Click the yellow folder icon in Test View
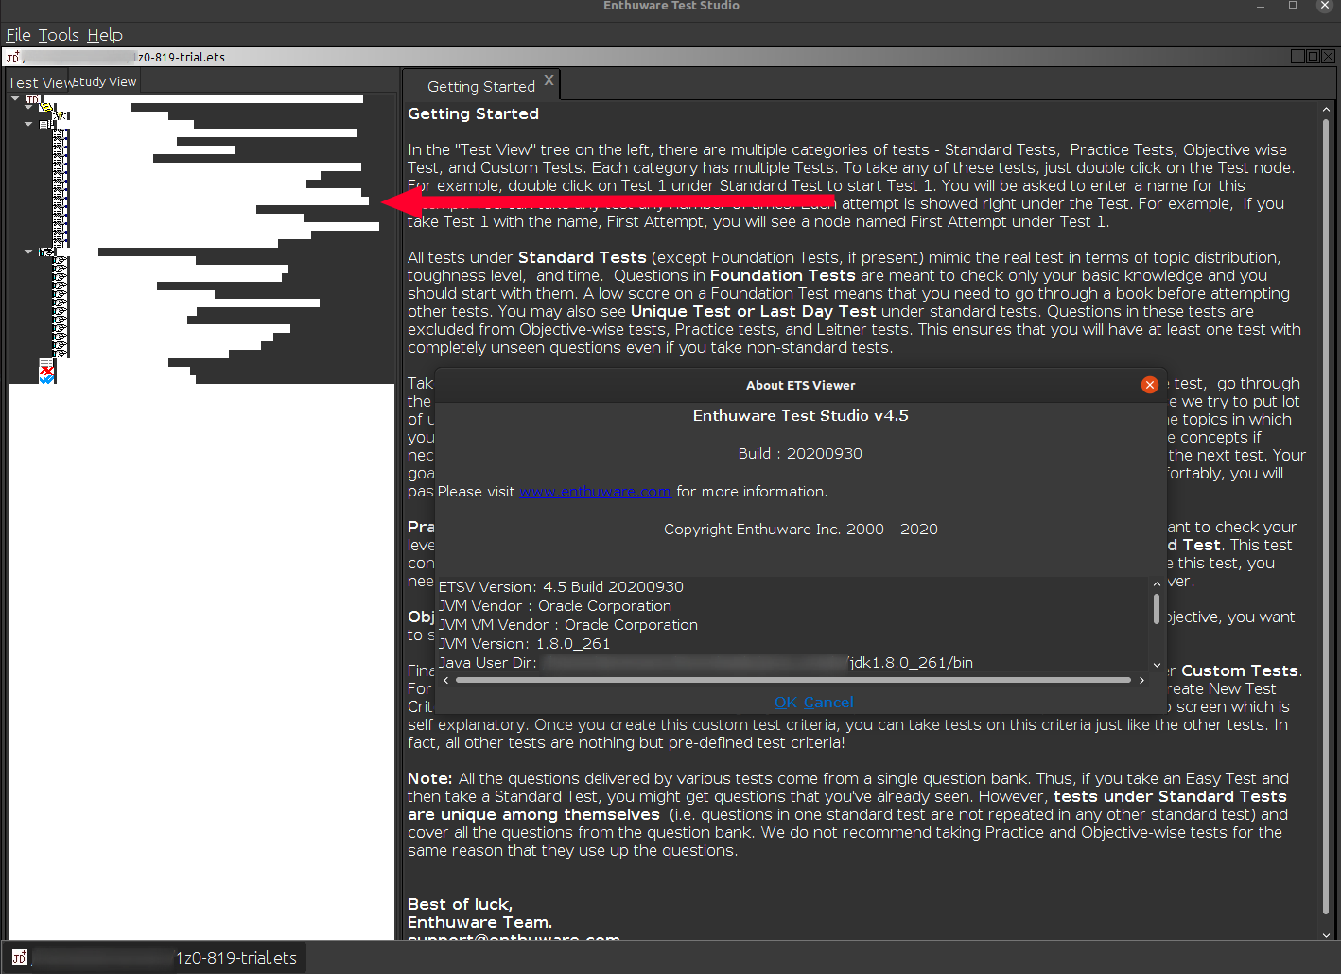1341x974 pixels. click(x=45, y=109)
